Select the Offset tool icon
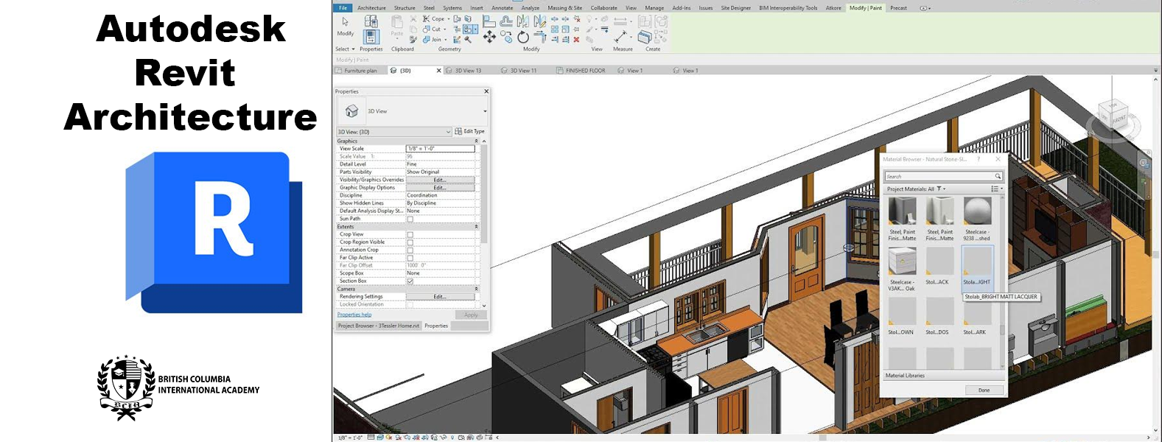1162x442 pixels. click(506, 21)
